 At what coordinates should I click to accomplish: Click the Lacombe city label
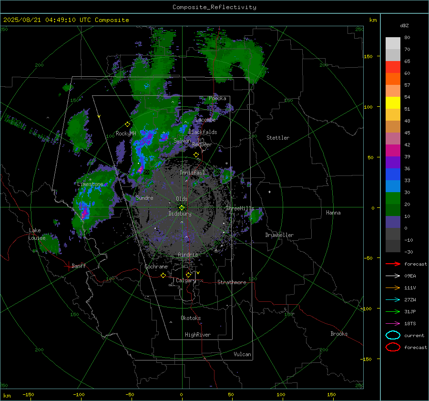205,120
